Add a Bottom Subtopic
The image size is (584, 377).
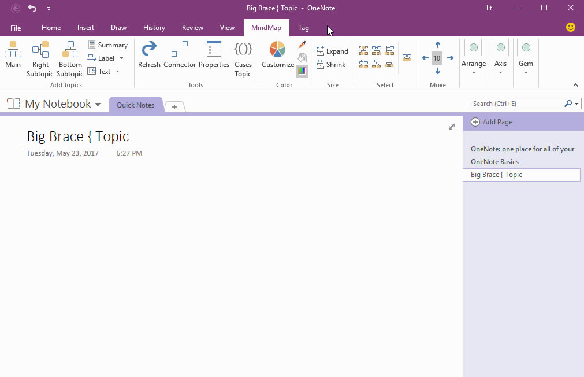[x=69, y=58]
